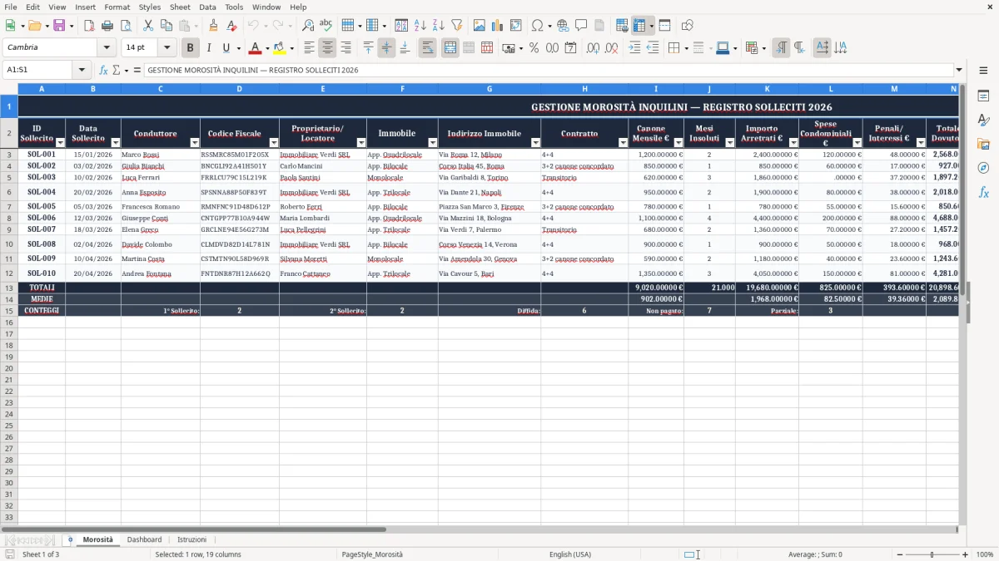Open the File menu
The height and width of the screenshot is (561, 999).
11,7
